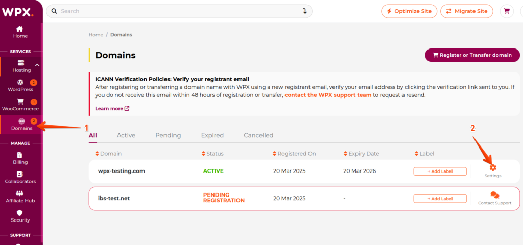523x245 pixels.
Task: Click the arrow icon in the search bar
Action: click(305, 11)
